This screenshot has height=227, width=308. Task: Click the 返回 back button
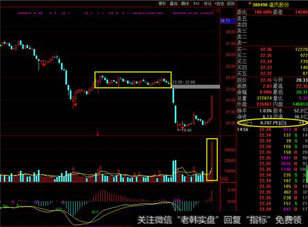click(230, 3)
